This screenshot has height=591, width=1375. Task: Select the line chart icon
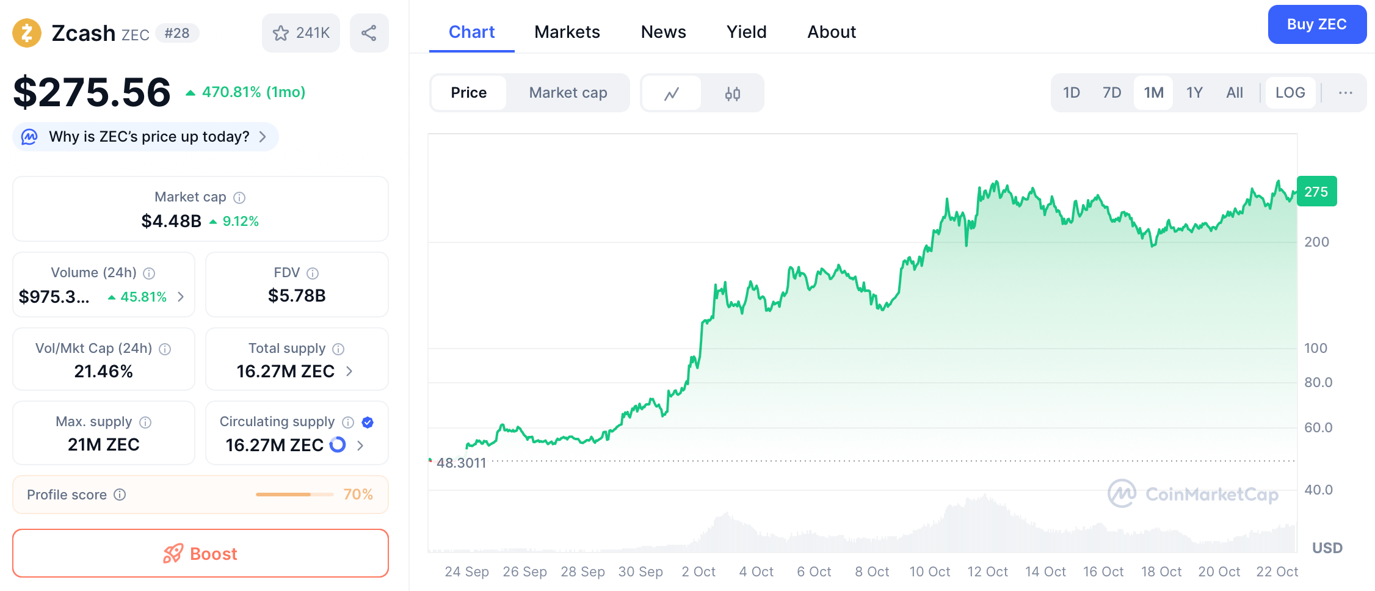pos(672,93)
